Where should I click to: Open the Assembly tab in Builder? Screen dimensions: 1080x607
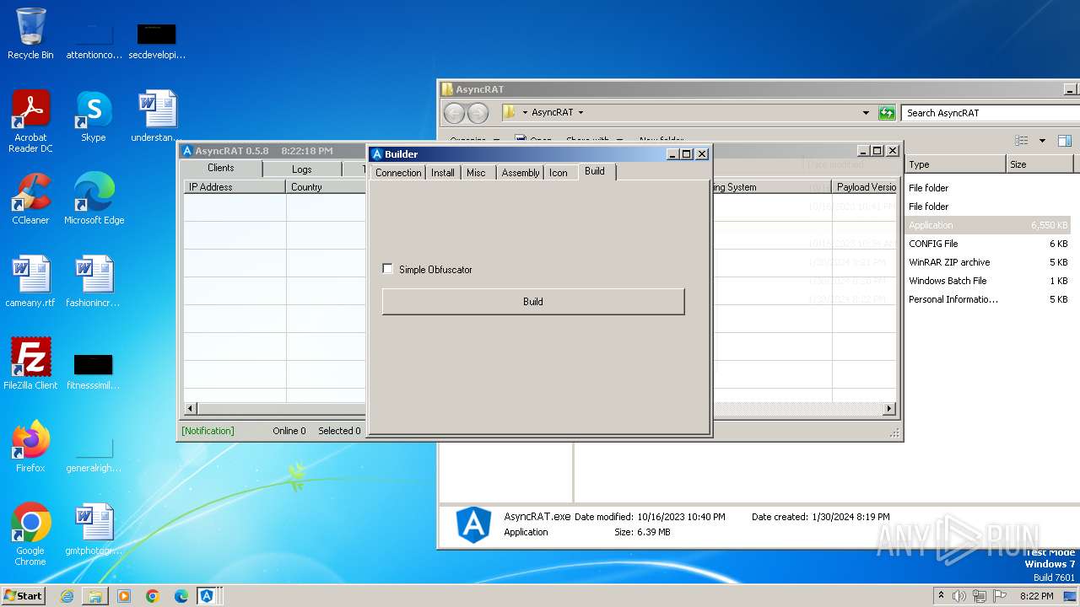pyautogui.click(x=521, y=173)
